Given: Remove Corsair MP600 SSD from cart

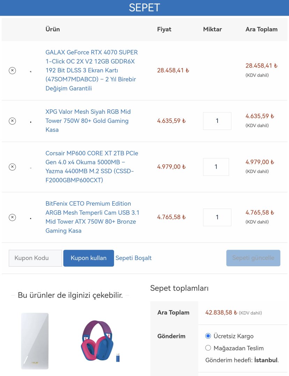Looking at the screenshot, I should [12, 167].
